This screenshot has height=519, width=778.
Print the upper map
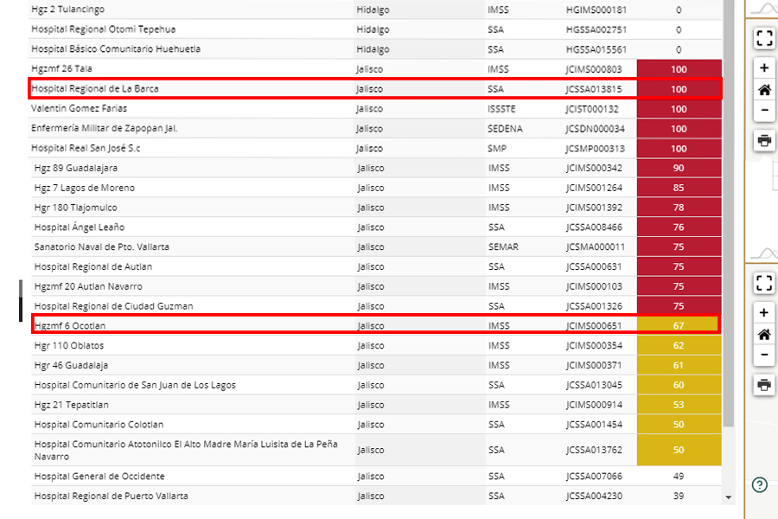click(x=764, y=141)
